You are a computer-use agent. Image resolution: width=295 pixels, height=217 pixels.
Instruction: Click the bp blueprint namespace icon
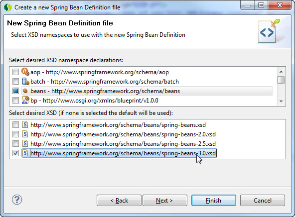(25, 100)
